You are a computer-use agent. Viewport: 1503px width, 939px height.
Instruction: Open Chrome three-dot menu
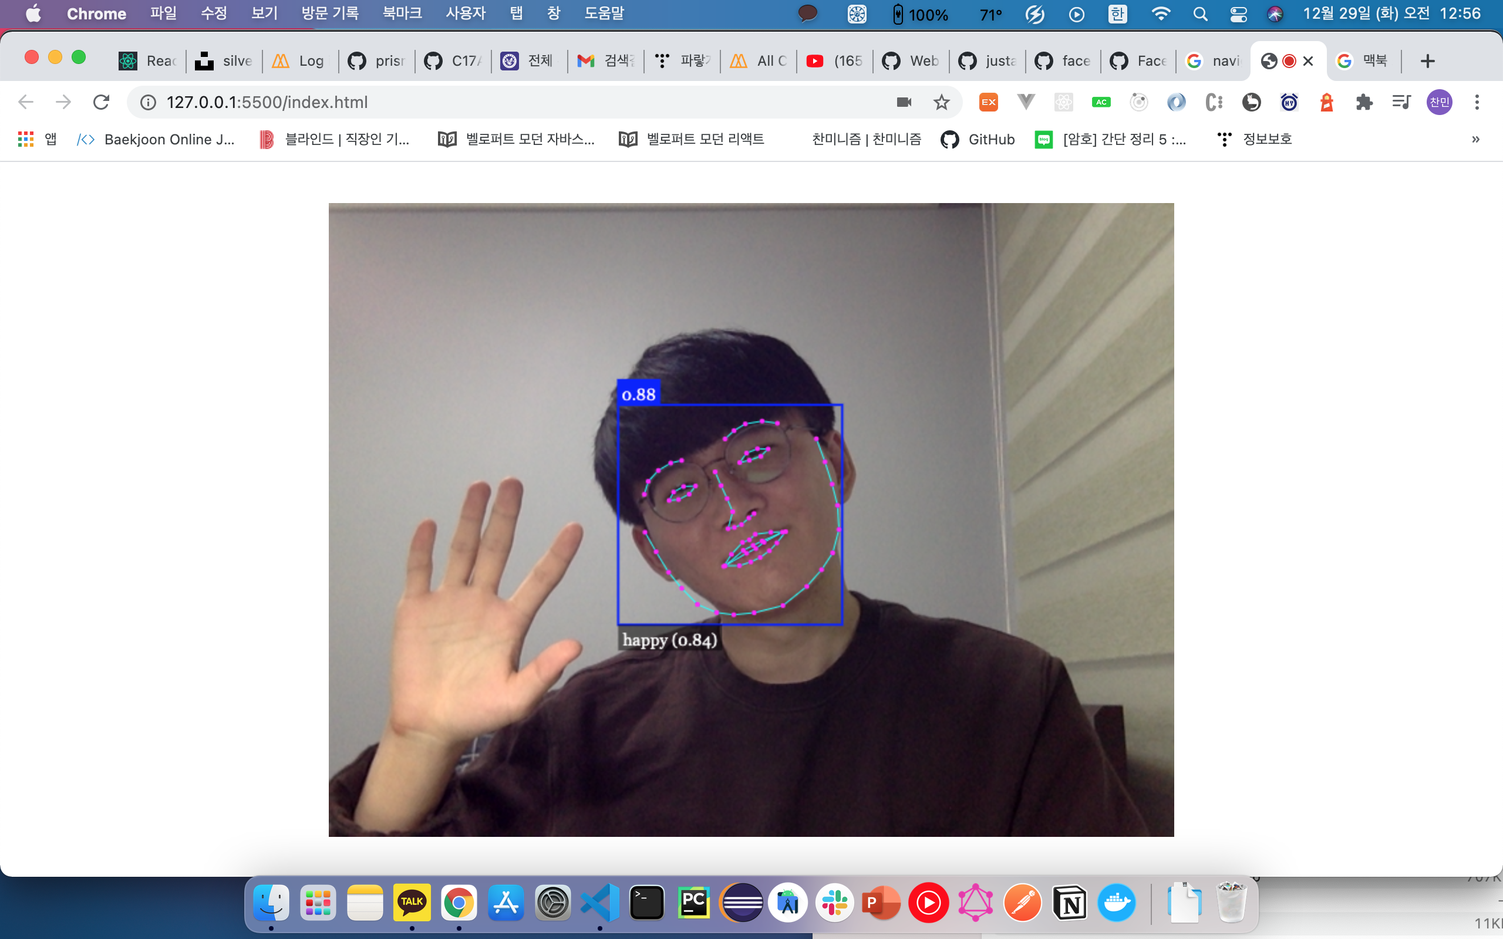click(x=1477, y=102)
